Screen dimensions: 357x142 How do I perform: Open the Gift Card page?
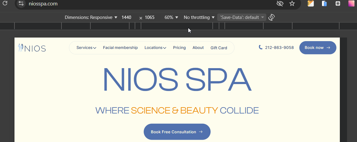[x=219, y=48]
